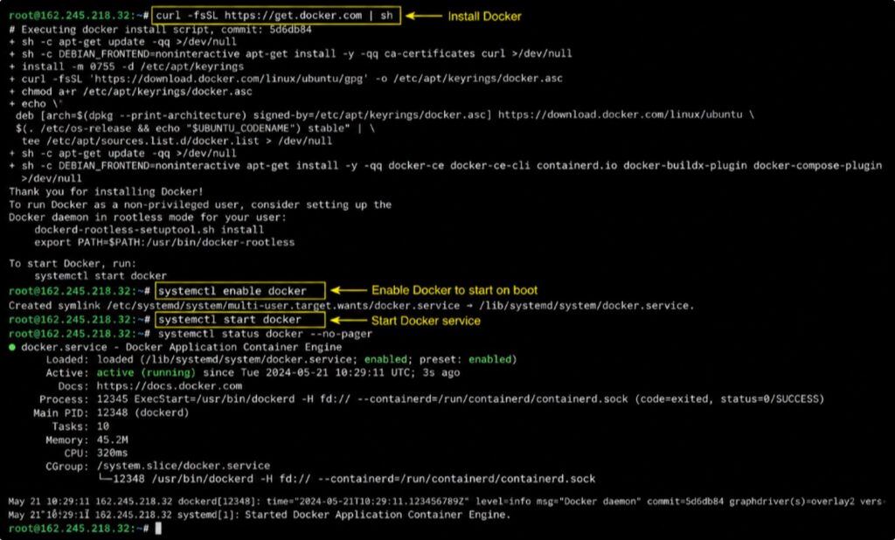Click 'Started Docker Application Container Engine' log line

coord(259,515)
